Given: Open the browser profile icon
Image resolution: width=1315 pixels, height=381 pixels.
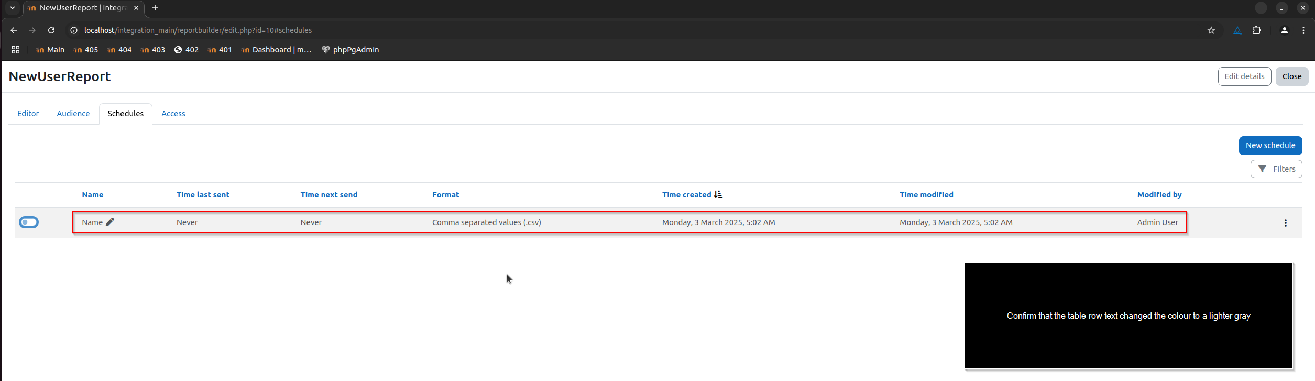Looking at the screenshot, I should (x=1284, y=30).
